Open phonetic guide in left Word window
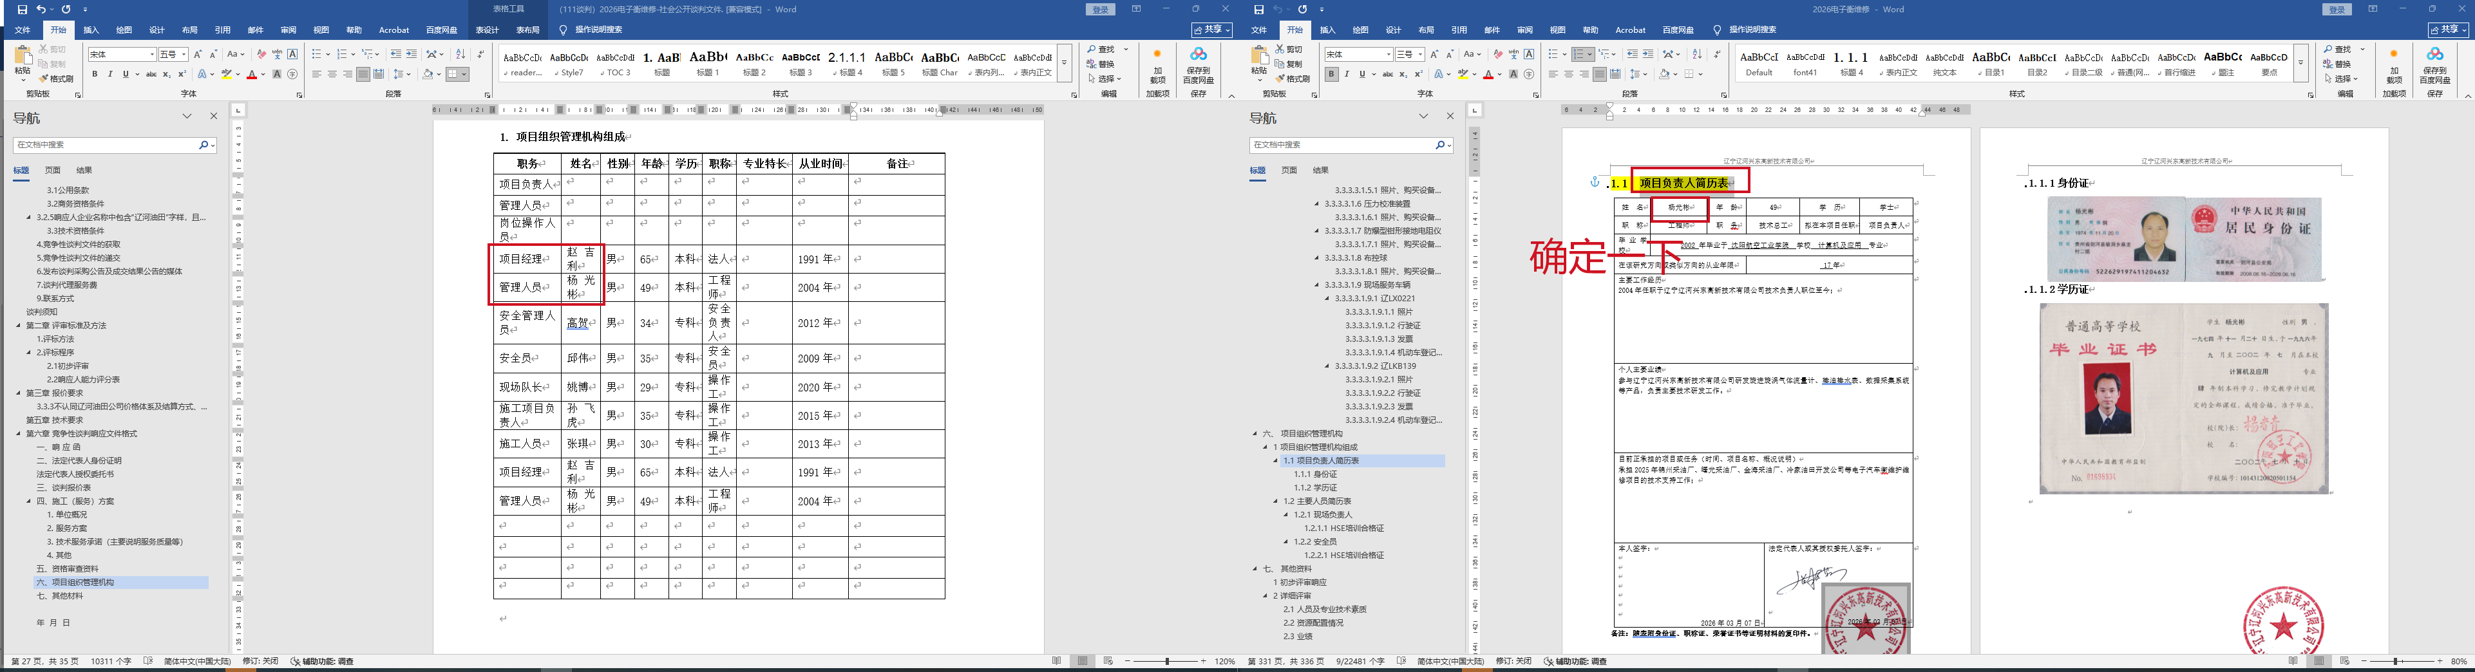 pos(277,55)
